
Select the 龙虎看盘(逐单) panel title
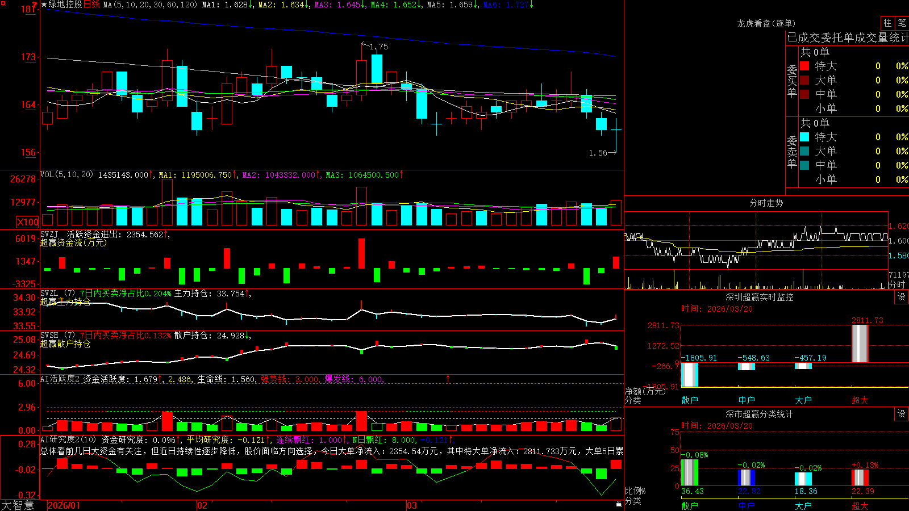coord(766,23)
